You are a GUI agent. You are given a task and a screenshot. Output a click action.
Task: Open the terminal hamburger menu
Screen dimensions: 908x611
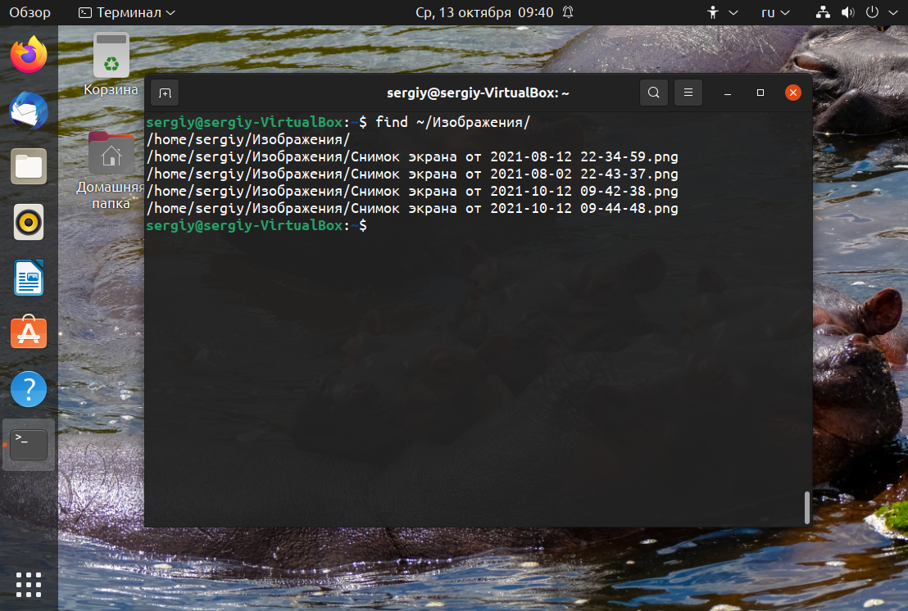pyautogui.click(x=688, y=93)
